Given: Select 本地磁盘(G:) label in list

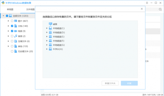Looking at the screenshot, I should [59, 45].
